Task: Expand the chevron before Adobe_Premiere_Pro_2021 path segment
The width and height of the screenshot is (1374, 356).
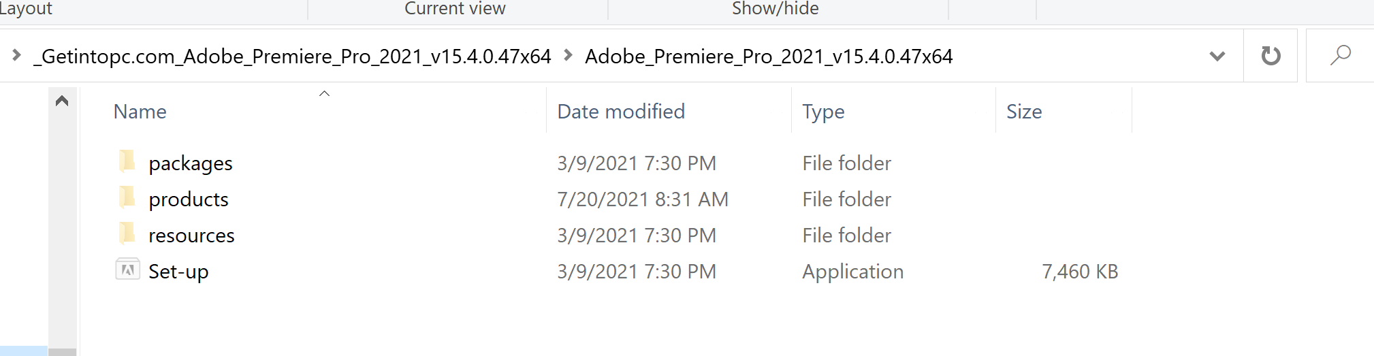Action: click(x=568, y=55)
